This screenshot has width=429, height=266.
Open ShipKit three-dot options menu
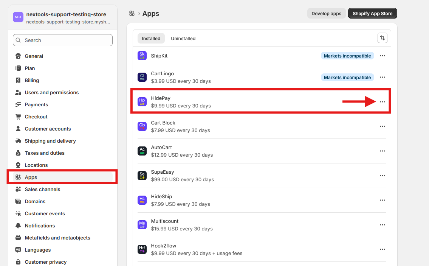click(x=382, y=56)
